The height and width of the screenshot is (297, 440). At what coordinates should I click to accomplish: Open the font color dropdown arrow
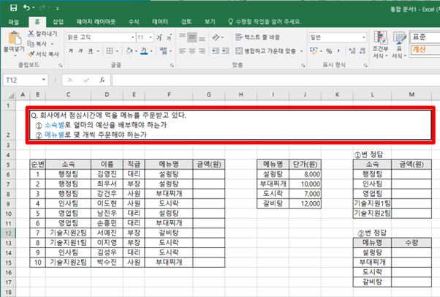coord(151,51)
